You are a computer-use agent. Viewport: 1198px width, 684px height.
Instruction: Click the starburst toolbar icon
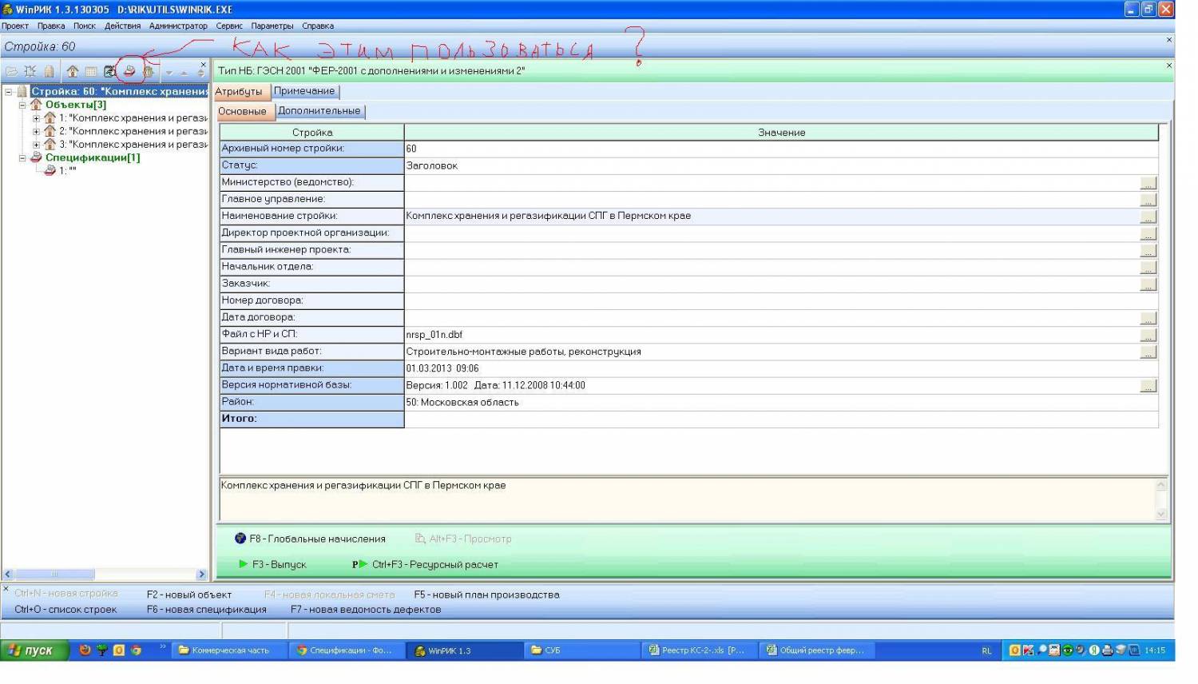[x=30, y=71]
